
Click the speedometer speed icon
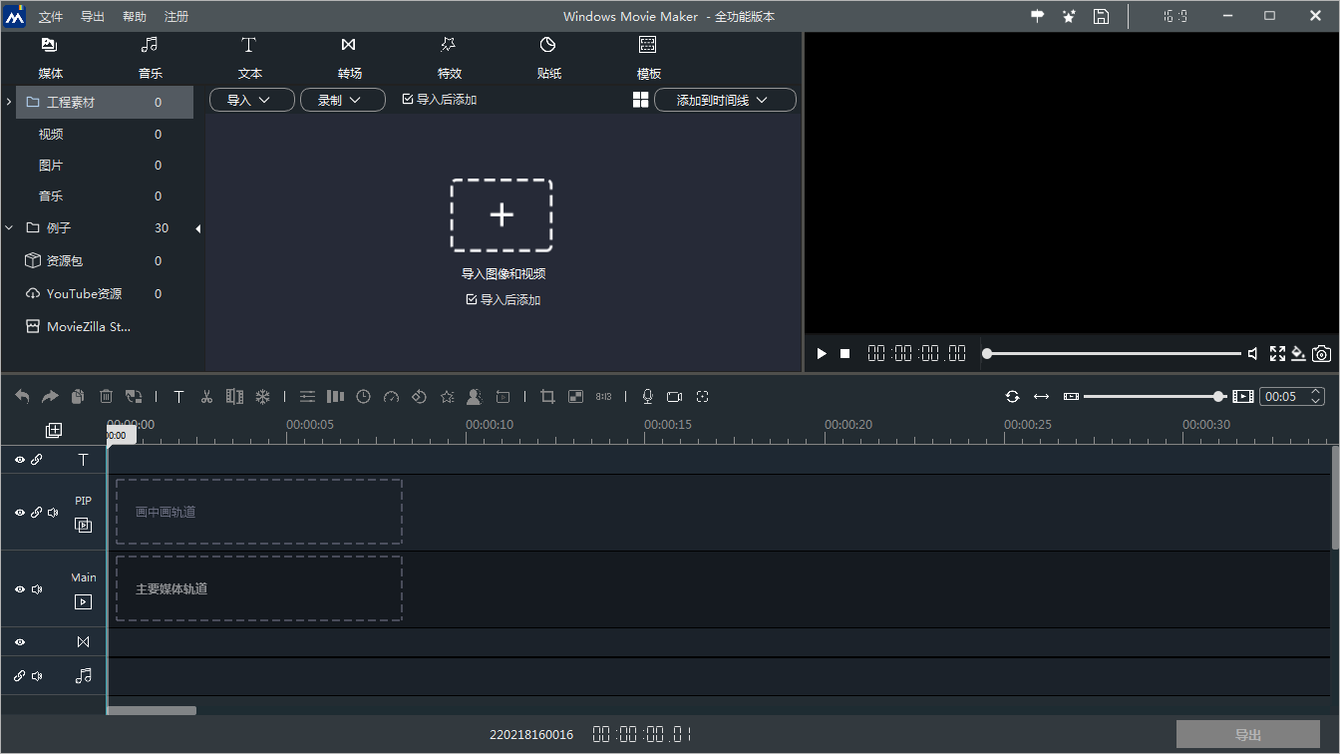(x=391, y=397)
